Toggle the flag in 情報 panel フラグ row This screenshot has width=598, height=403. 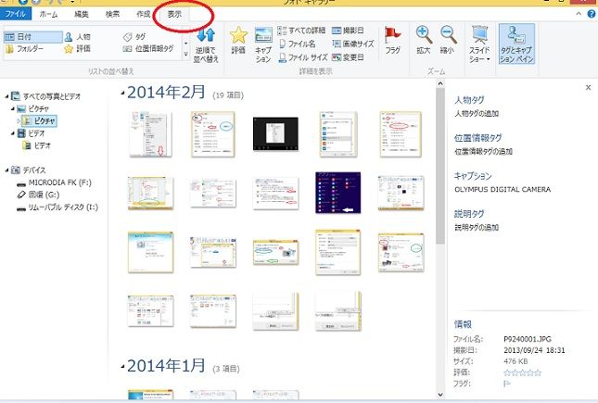[x=507, y=384]
